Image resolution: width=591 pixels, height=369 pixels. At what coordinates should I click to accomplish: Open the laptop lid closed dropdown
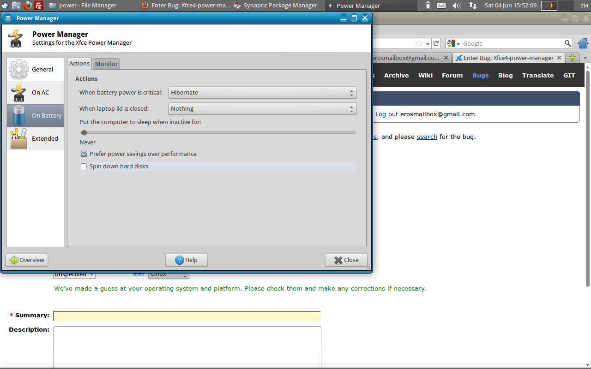pos(262,109)
